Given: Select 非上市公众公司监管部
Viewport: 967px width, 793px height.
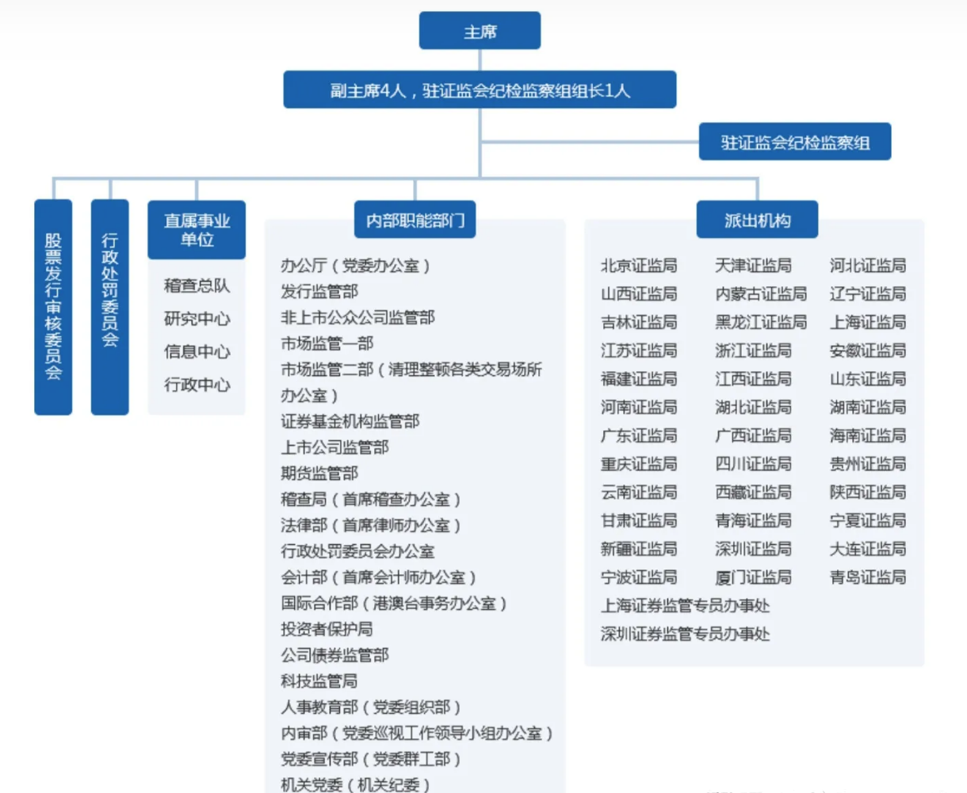Looking at the screenshot, I should (357, 317).
